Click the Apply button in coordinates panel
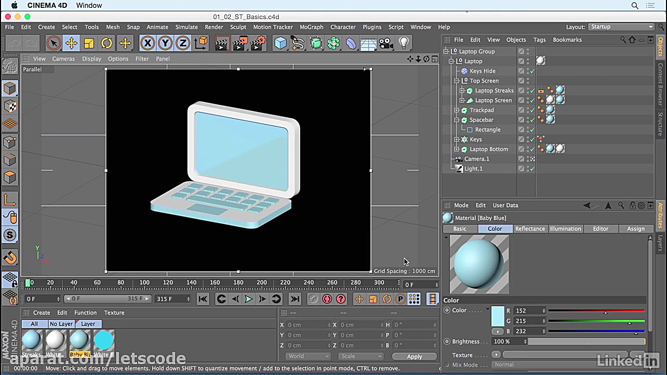The image size is (667, 375). pos(414,357)
